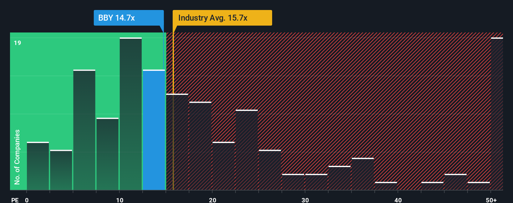Click the first green bar starting at PE 0
The width and height of the screenshot is (513, 203).
(38, 166)
